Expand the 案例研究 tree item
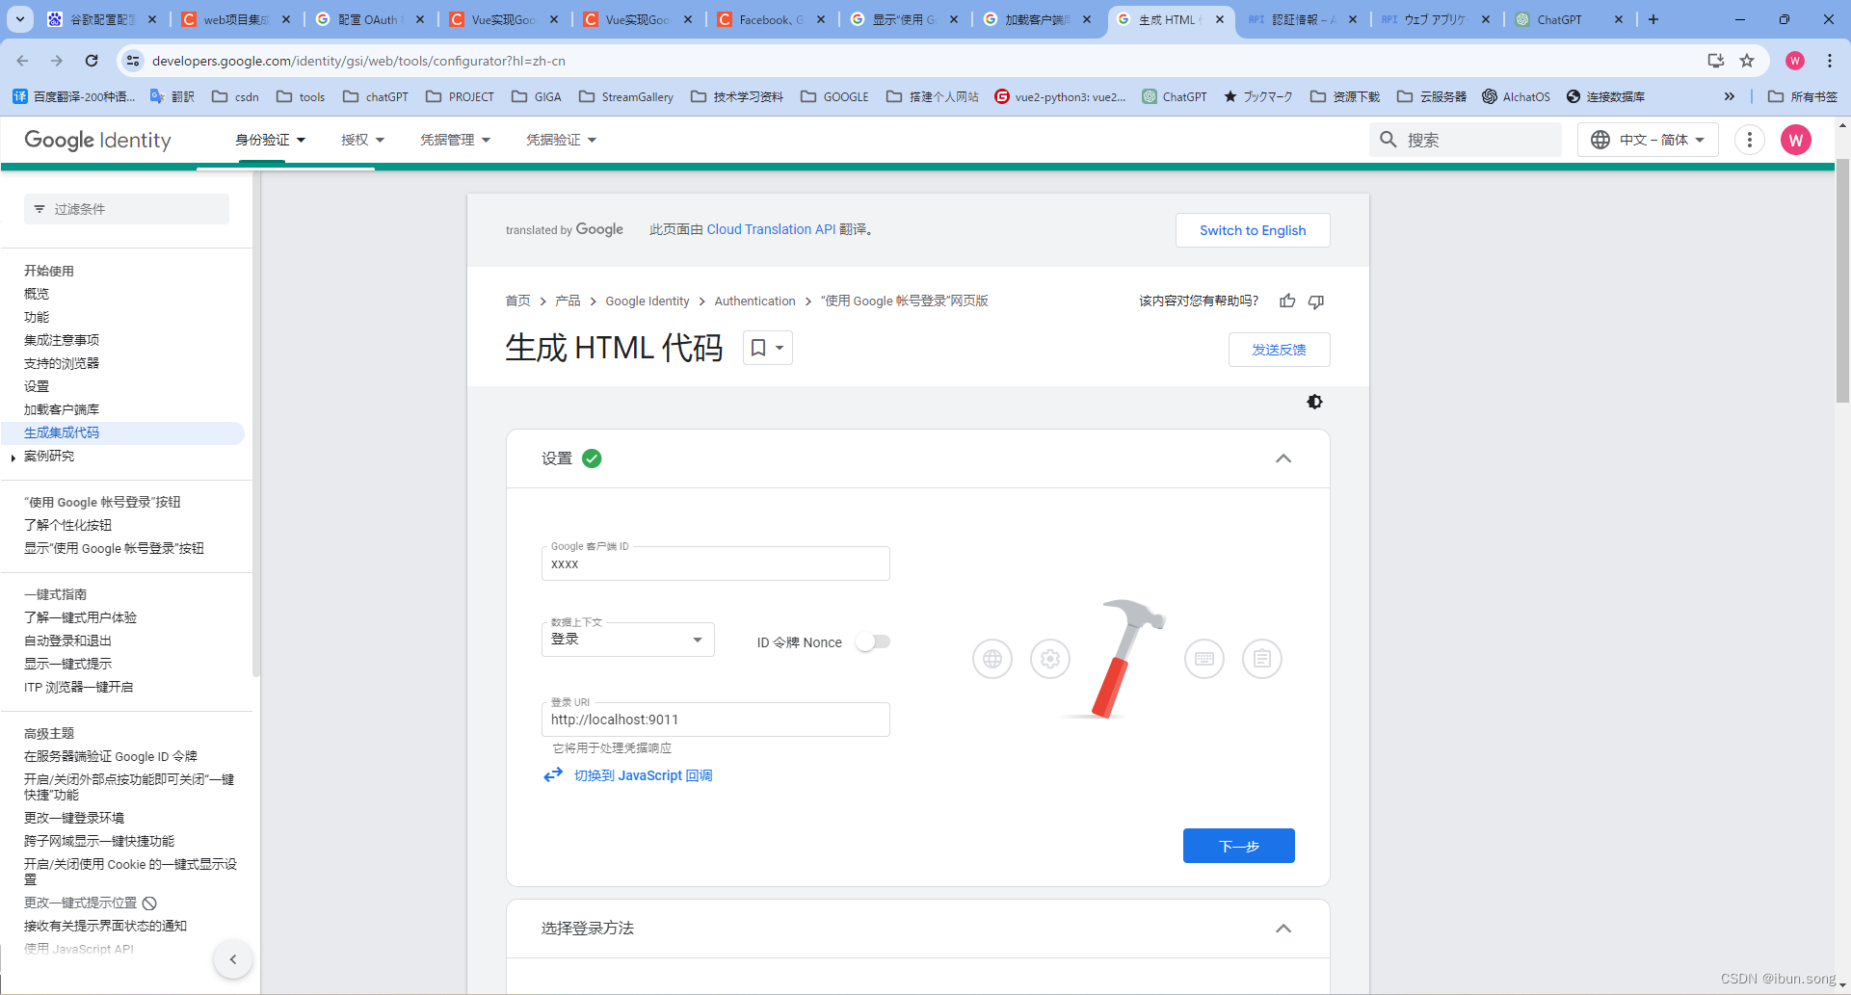The image size is (1851, 995). click(13, 456)
